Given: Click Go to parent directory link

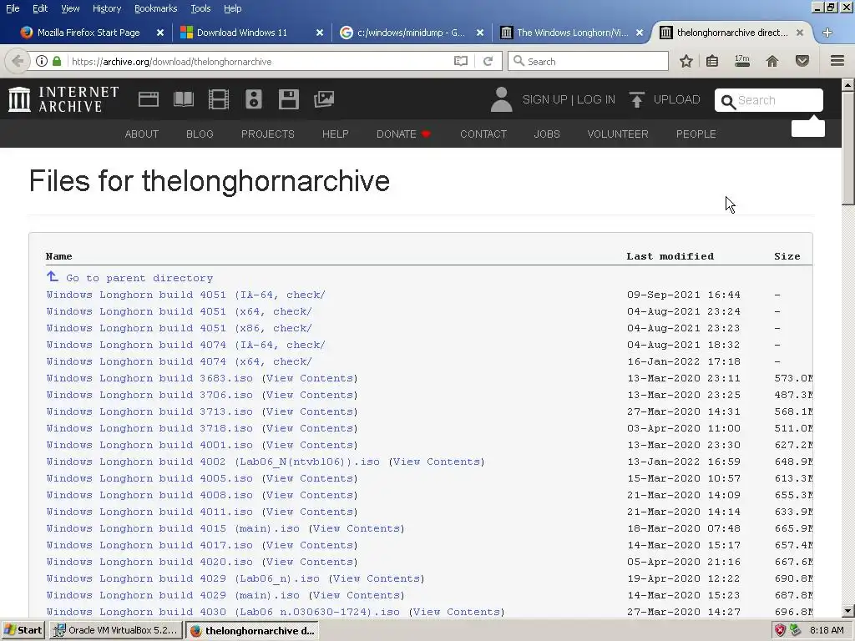Looking at the screenshot, I should (x=139, y=278).
